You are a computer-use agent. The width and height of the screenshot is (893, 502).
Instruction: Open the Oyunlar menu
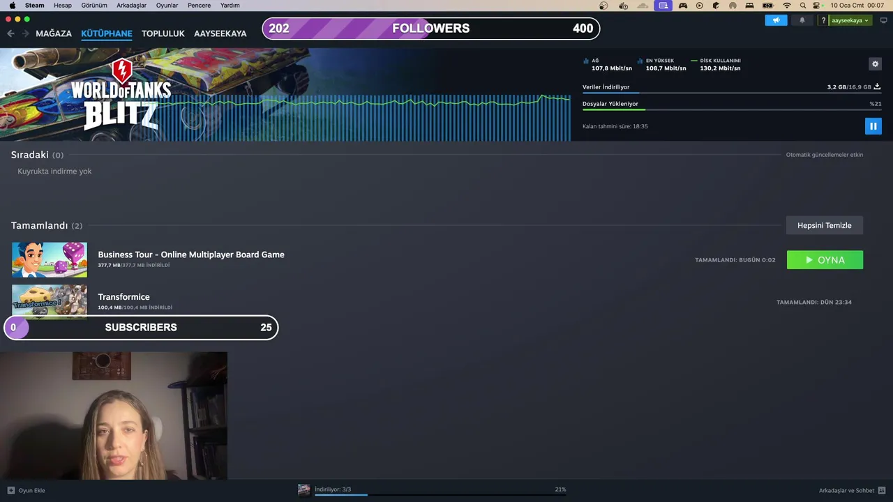[x=167, y=5]
